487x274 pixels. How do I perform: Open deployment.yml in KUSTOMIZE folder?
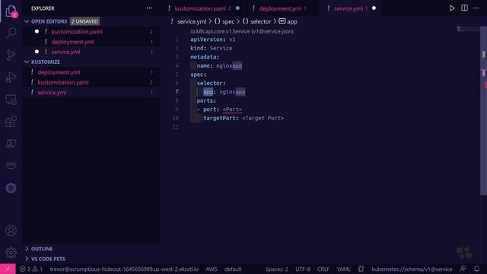point(91,72)
